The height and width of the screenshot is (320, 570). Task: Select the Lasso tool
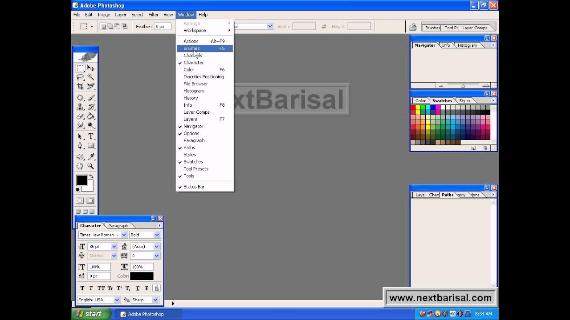point(80,77)
